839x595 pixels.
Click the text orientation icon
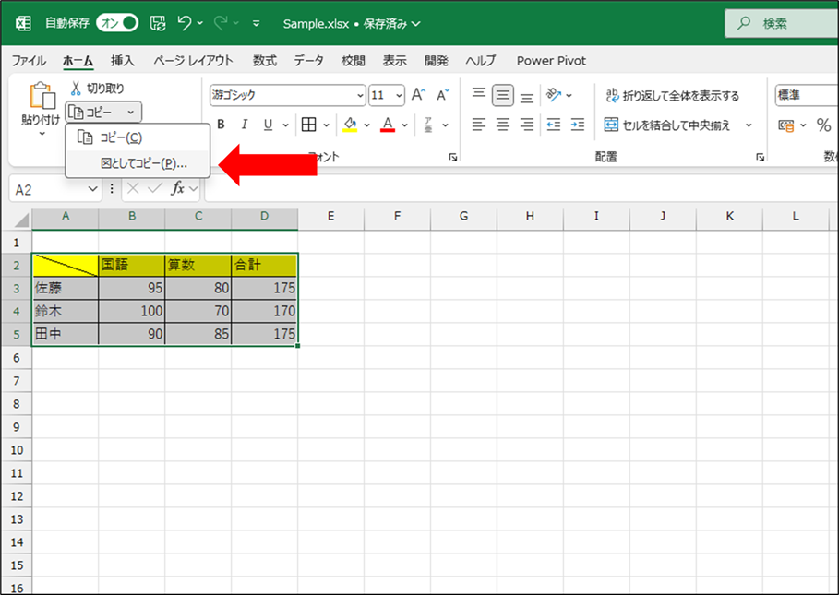[x=553, y=95]
